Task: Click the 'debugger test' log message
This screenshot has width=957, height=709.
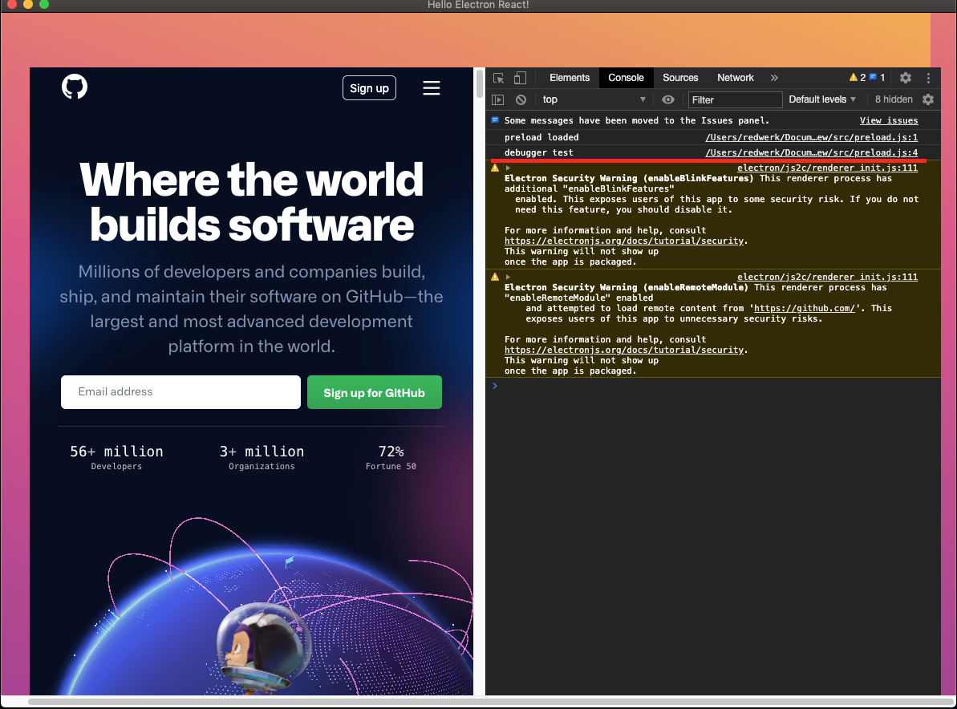Action: tap(539, 152)
